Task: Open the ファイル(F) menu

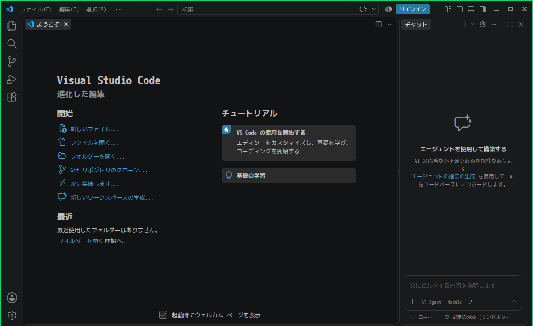Action: 36,9
